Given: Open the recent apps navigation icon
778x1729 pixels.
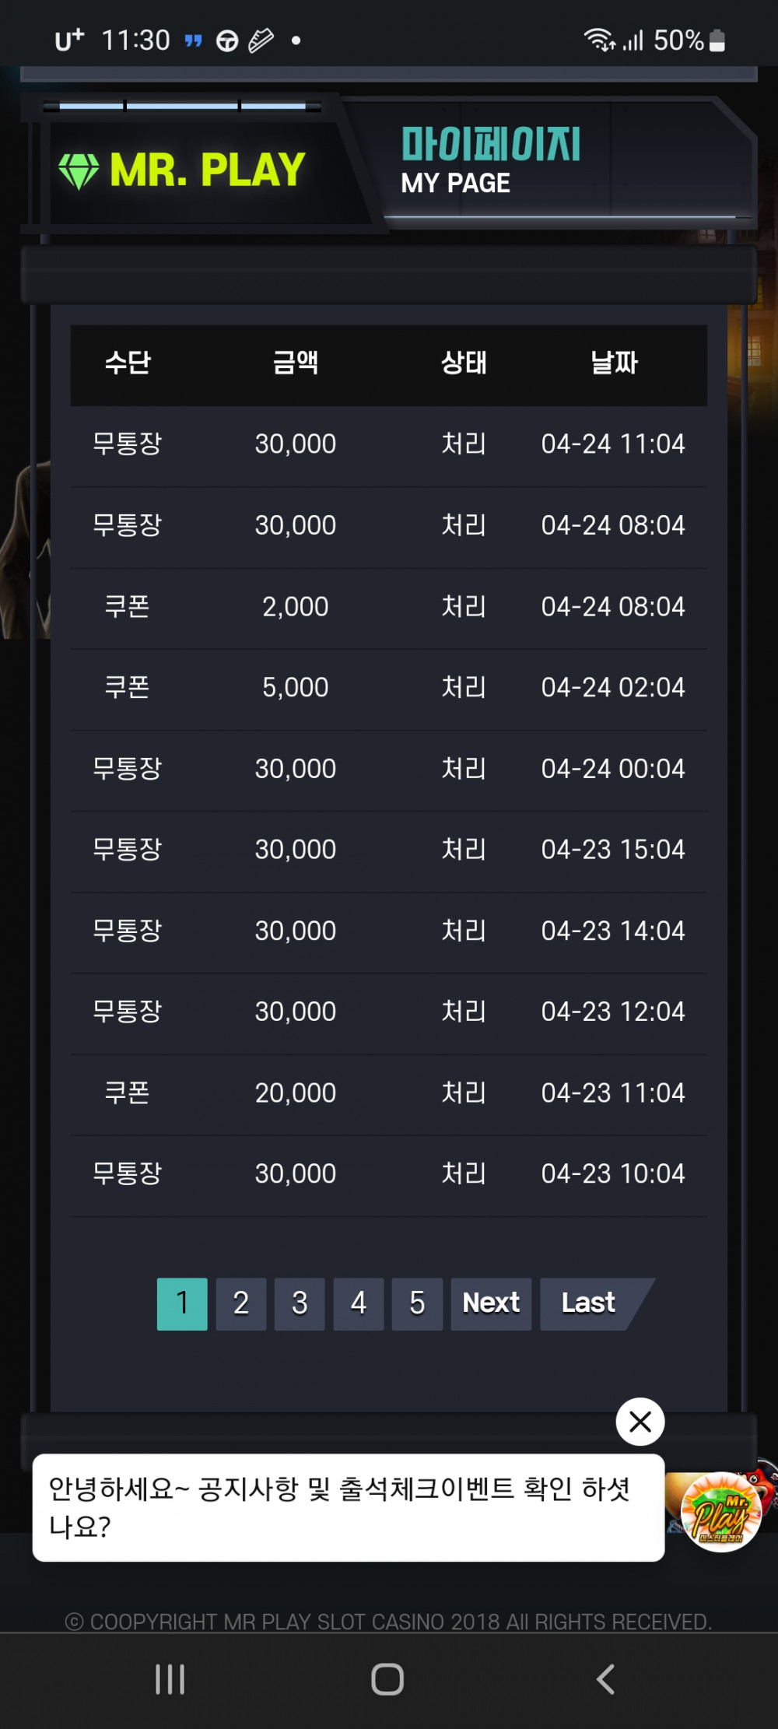Looking at the screenshot, I should 170,1678.
